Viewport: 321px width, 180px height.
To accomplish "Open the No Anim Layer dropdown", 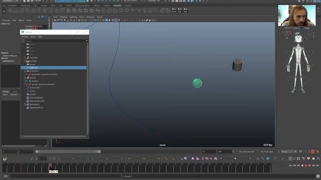I will (266, 151).
